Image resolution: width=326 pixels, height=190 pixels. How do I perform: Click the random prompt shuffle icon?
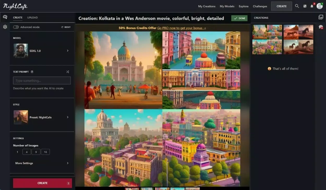pos(68,72)
